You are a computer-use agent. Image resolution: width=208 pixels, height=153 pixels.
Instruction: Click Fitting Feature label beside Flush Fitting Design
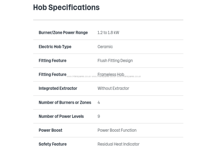coord(52,61)
